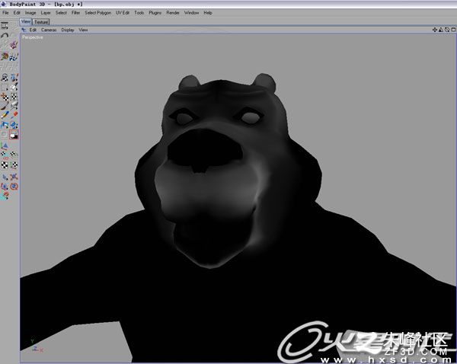Click the checkerboard with axis icon

[x=14, y=165]
